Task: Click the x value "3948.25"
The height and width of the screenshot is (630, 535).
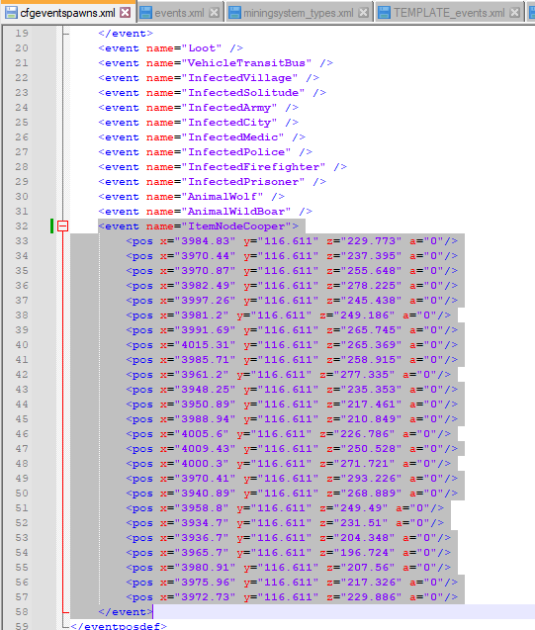Action: [x=206, y=390]
